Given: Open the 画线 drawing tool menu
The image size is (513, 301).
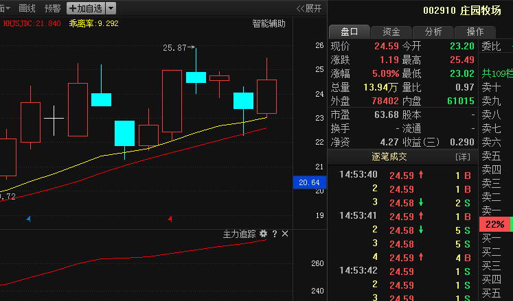Looking at the screenshot, I should (x=27, y=8).
